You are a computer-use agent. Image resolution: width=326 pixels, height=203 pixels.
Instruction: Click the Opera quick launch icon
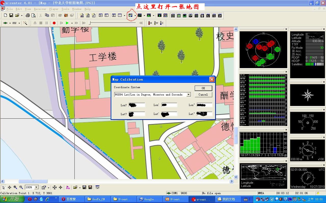(x=30, y=199)
